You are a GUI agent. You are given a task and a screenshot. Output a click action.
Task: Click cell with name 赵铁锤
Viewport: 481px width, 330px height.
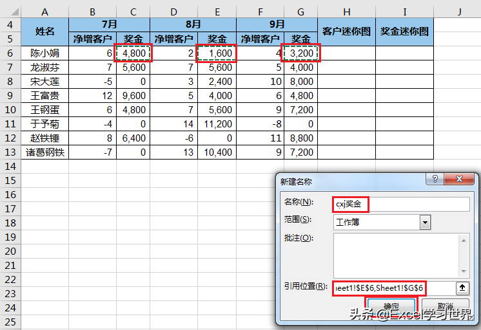pos(44,138)
